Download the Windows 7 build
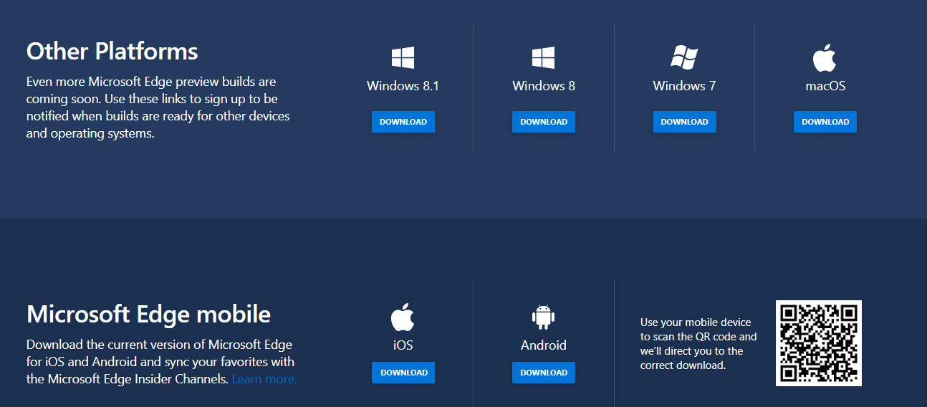The image size is (927, 407). 685,122
